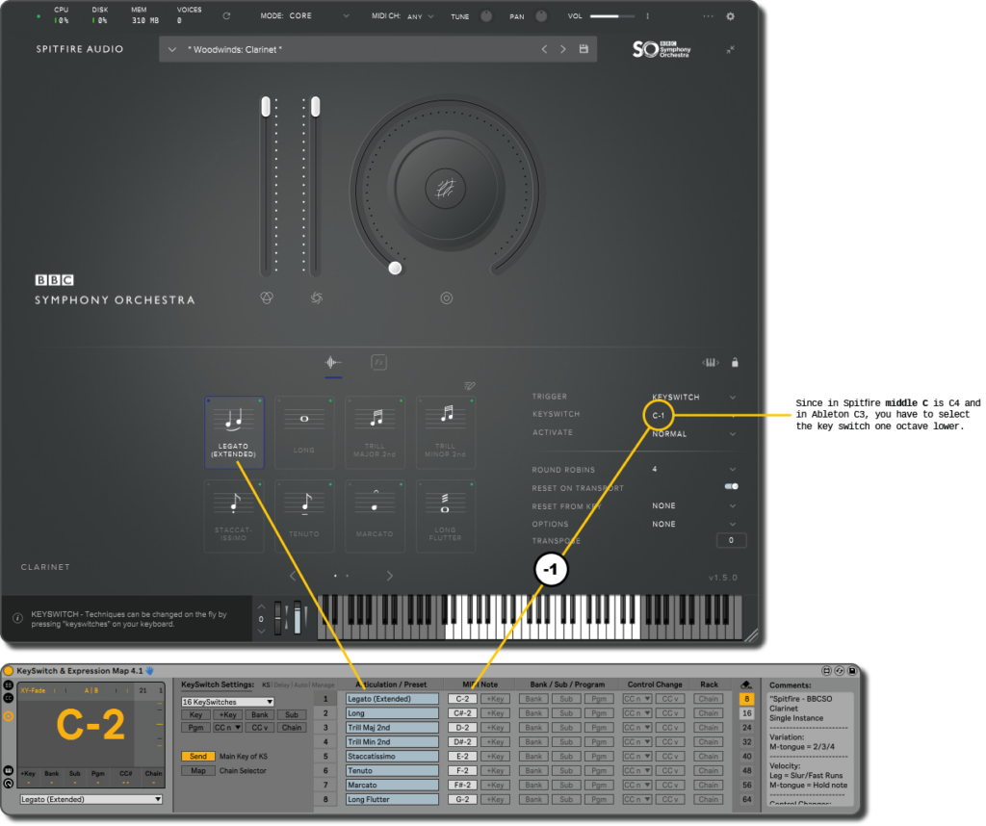Click the spiral icon below the second fader

click(x=316, y=298)
